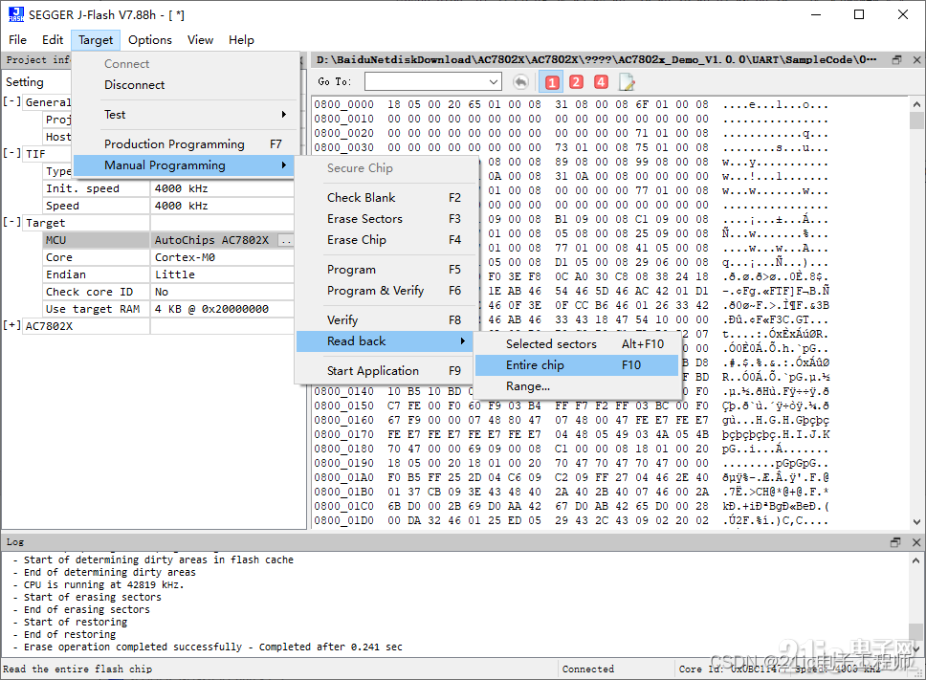926x680 pixels.
Task: Click the back arrow next to Go To
Action: tap(520, 82)
